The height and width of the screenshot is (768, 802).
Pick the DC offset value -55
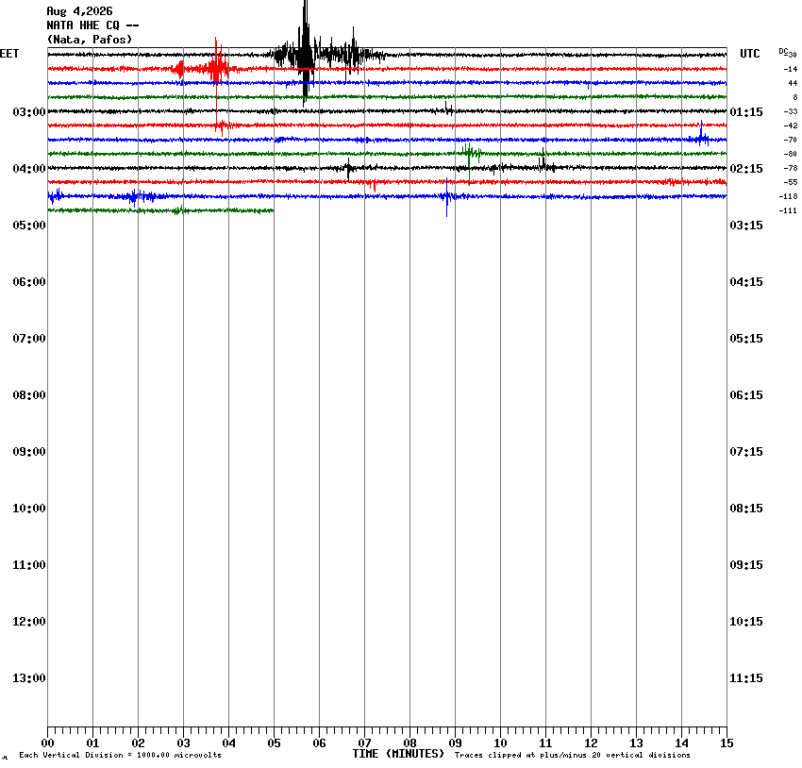(x=791, y=182)
